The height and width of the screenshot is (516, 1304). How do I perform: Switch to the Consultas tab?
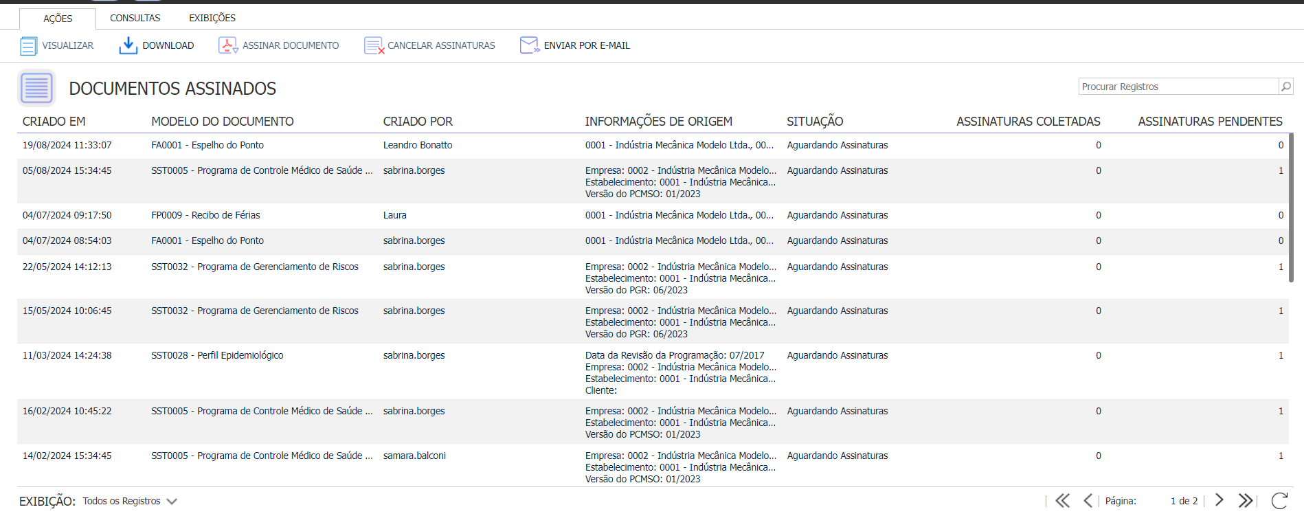(135, 18)
